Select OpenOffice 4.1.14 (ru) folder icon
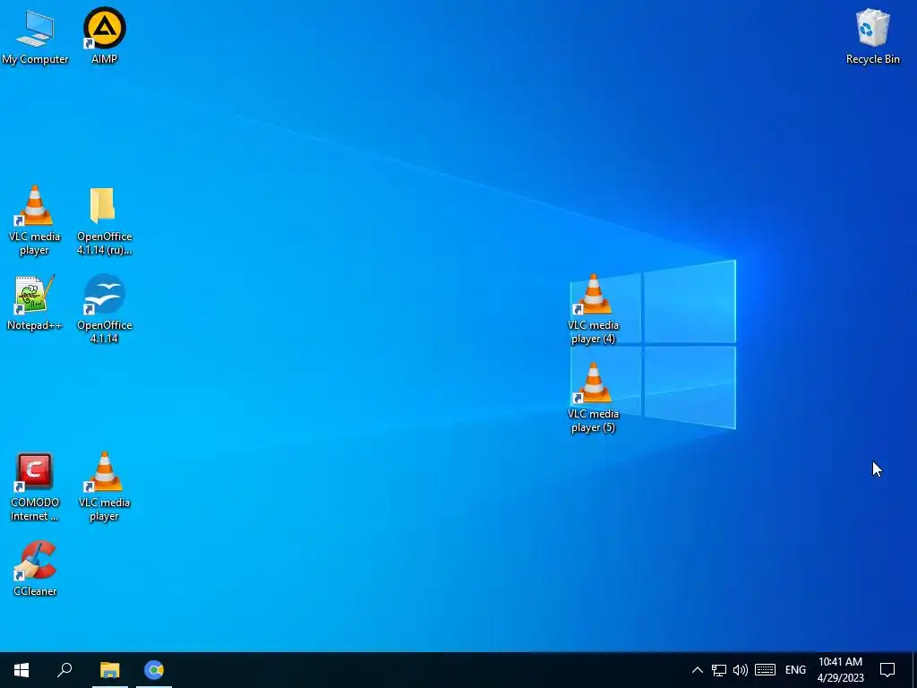917x688 pixels. click(x=104, y=220)
